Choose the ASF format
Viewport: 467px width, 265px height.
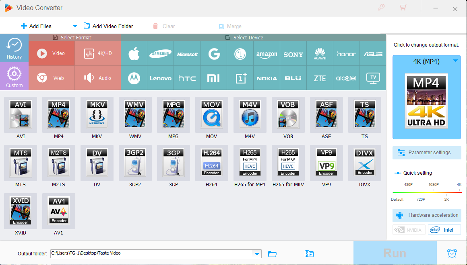tap(326, 115)
